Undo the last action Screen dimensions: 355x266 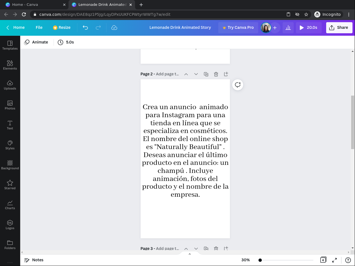[85, 27]
